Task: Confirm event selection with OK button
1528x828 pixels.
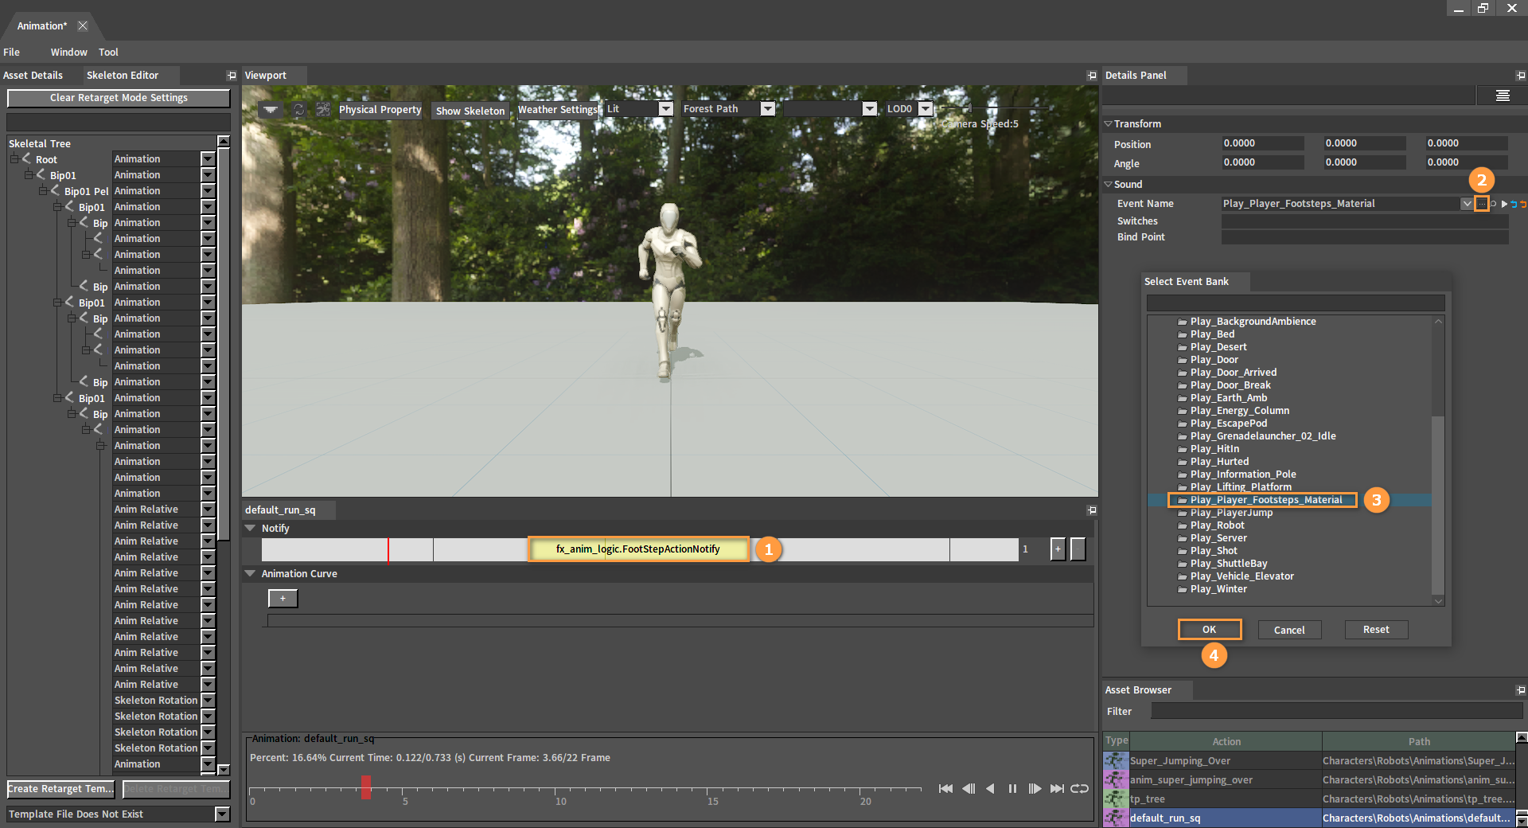Action: coord(1209,630)
